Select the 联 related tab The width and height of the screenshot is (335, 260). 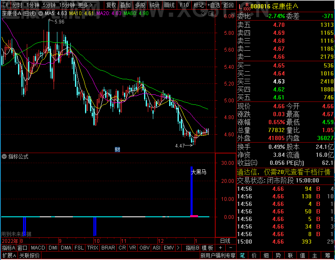(x=290, y=255)
